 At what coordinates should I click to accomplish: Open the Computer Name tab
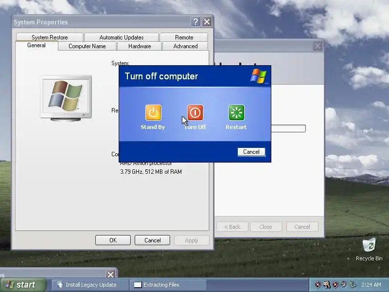[x=87, y=46]
